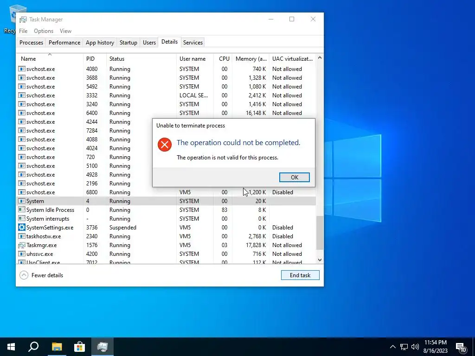Click the network tray icon

tap(404, 347)
